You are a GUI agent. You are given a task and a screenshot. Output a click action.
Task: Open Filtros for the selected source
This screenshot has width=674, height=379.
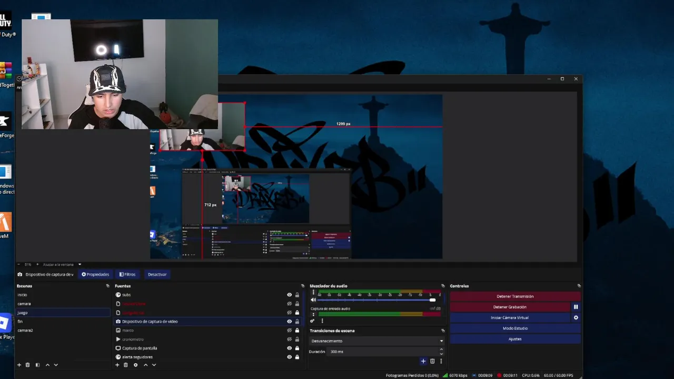click(127, 274)
